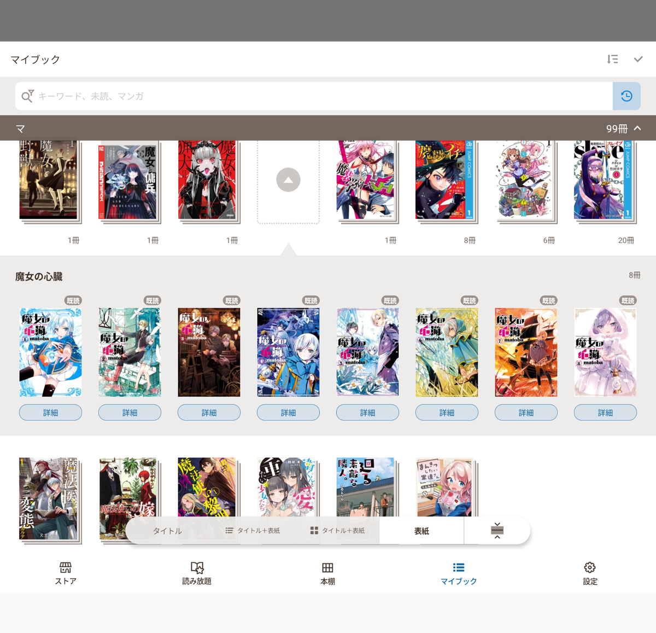
Task: Open 魔女の心臓 volume 2 cover
Action: (130, 352)
